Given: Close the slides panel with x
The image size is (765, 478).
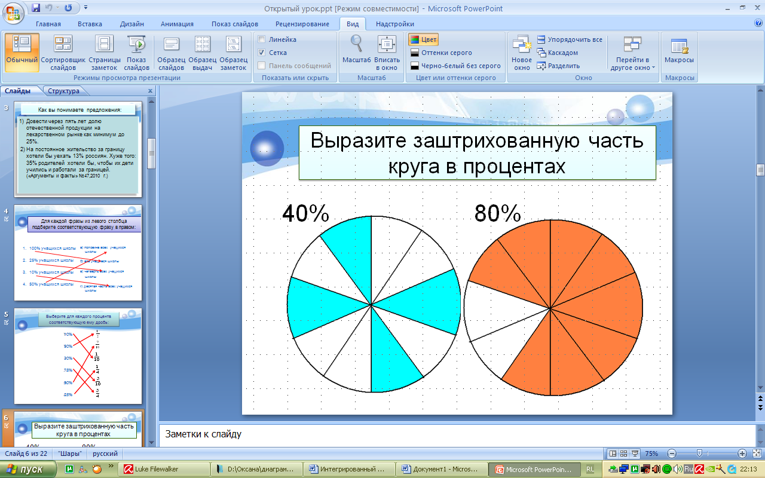Looking at the screenshot, I should (150, 91).
